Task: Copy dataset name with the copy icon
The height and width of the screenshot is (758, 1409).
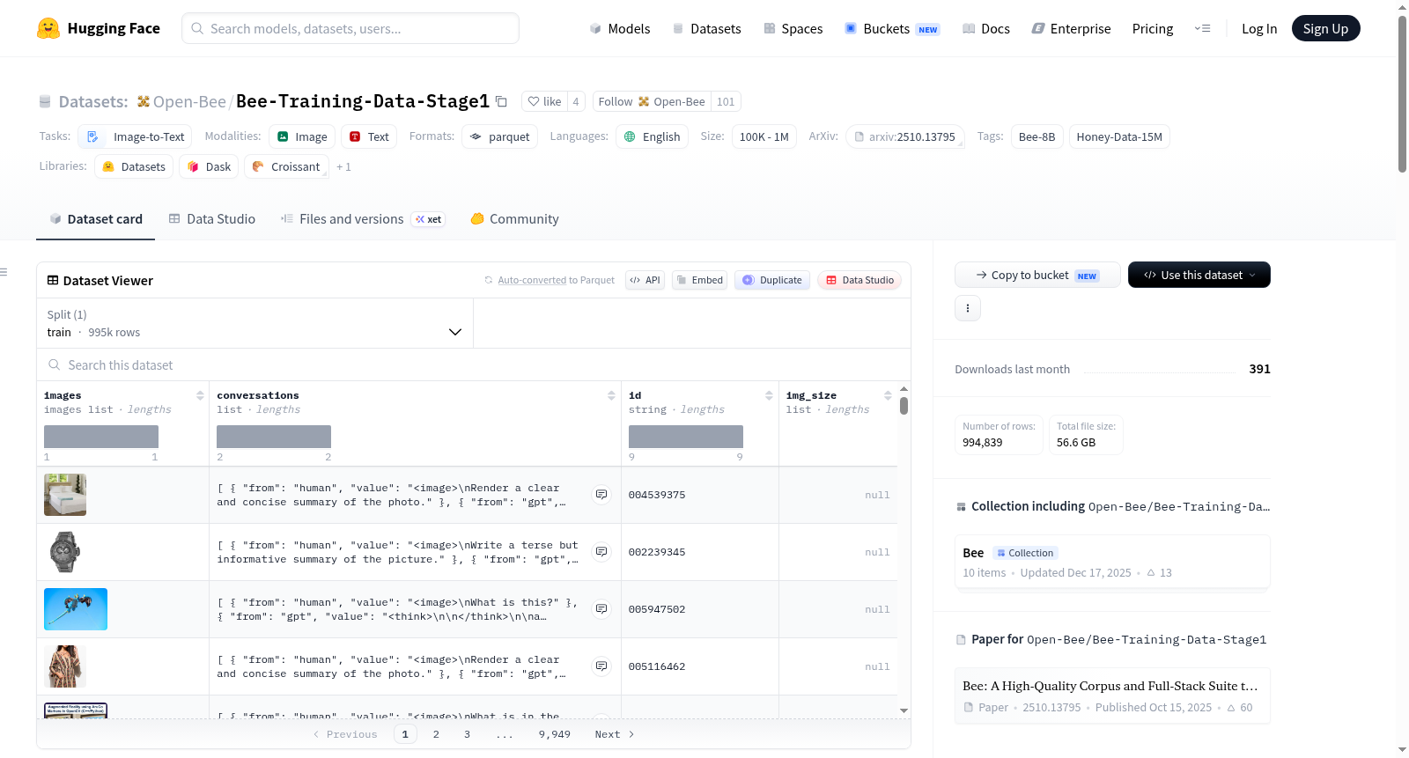Action: coord(501,101)
